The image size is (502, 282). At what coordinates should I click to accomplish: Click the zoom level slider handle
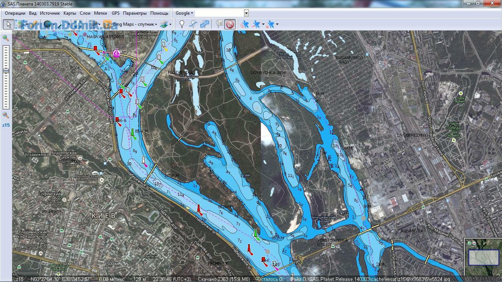coord(6,70)
